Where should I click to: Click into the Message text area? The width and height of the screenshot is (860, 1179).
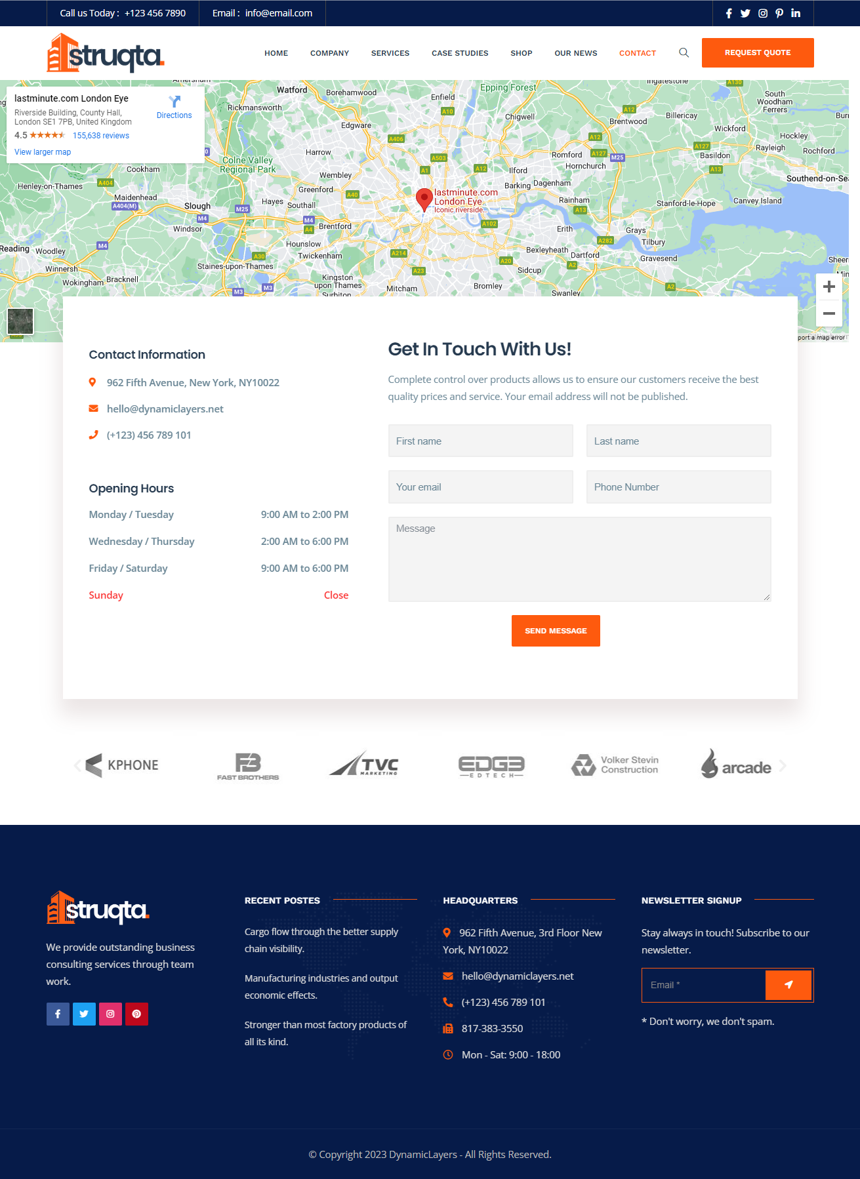point(579,559)
